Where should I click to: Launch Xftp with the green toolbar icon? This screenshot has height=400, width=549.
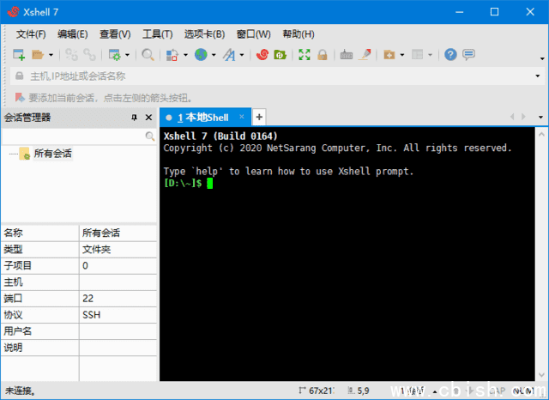(x=280, y=55)
